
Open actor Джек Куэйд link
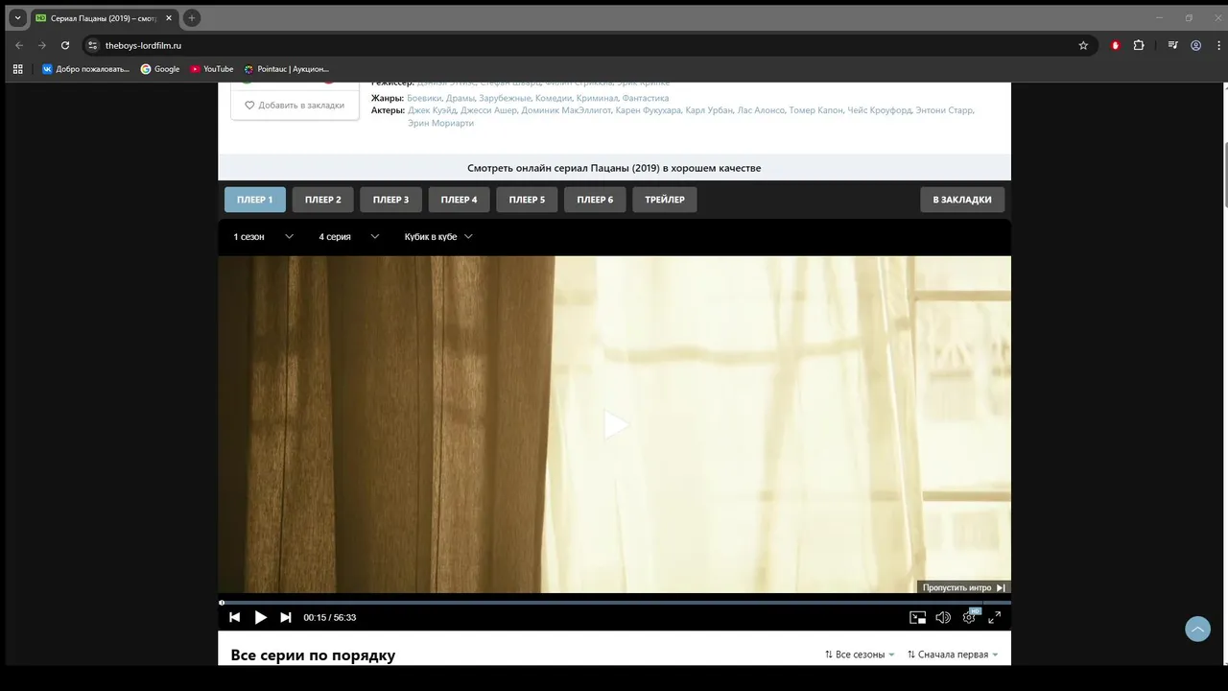(432, 110)
